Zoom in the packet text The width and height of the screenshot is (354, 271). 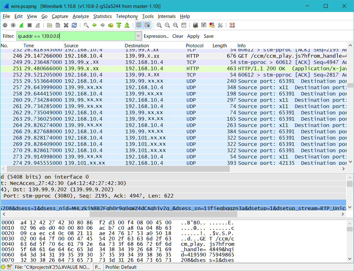click(159, 25)
